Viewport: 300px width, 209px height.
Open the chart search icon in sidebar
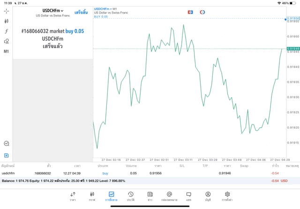click(7, 144)
